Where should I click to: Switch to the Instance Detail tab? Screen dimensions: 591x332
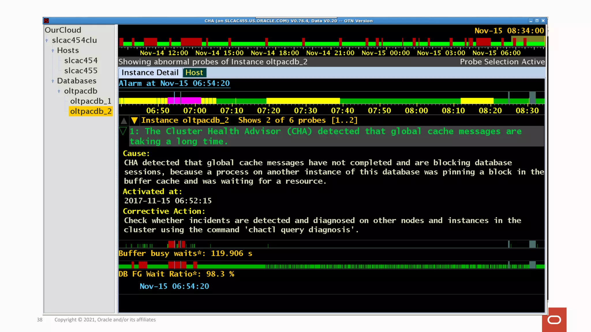tap(150, 73)
